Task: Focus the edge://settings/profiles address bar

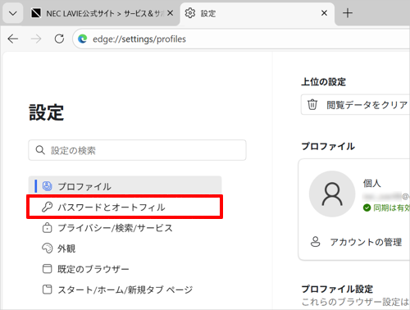Action: [242, 39]
